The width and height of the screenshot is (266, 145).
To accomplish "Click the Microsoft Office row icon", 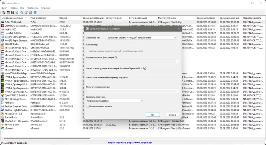I will (3, 48).
